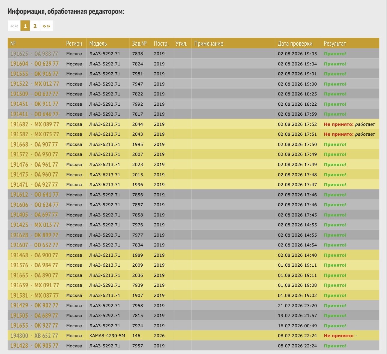The height and width of the screenshot is (354, 387).
Task: Open vehicle link 191639 · МХ 091 77
Action: 35,285
